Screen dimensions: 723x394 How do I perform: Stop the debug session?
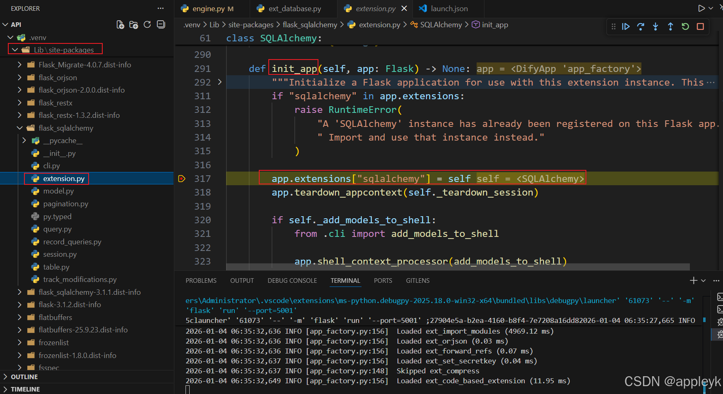tap(700, 26)
